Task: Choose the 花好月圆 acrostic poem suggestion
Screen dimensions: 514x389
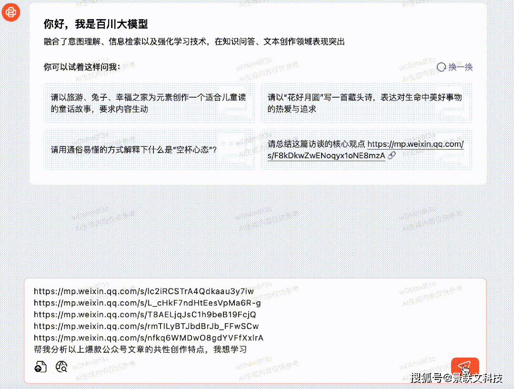Action: 366,103
